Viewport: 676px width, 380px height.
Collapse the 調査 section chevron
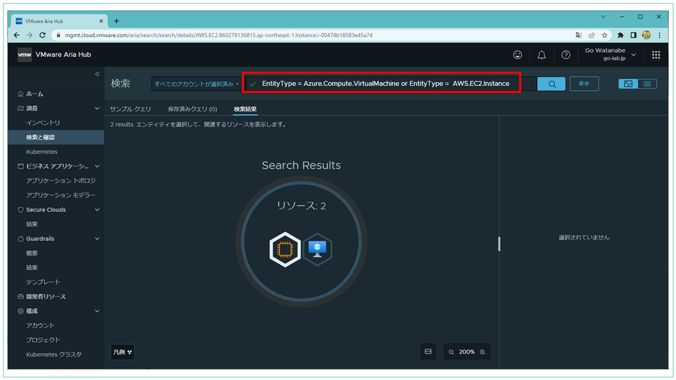pos(97,108)
